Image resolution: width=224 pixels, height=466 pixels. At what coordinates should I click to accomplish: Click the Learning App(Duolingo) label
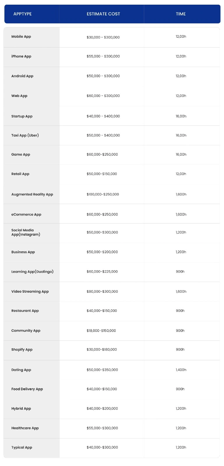(x=32, y=272)
